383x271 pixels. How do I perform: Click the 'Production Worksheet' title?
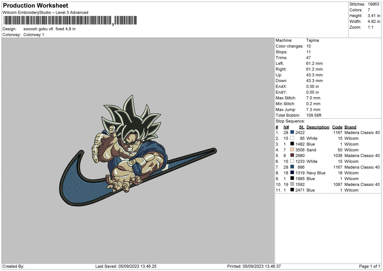click(36, 6)
